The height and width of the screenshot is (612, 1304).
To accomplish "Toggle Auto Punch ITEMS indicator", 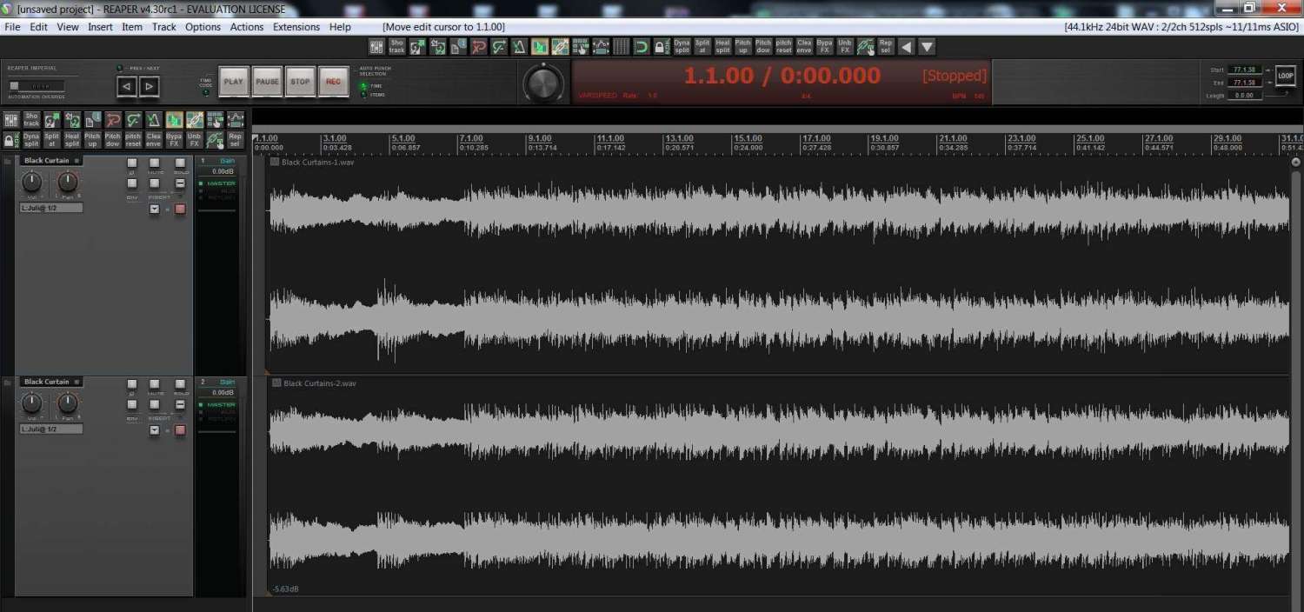I will (x=363, y=94).
